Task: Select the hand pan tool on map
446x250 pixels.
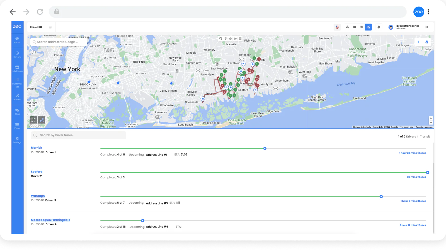Action: 221,39
